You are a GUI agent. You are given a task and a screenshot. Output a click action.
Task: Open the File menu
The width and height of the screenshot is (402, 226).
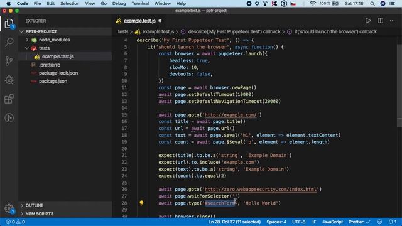click(x=38, y=4)
